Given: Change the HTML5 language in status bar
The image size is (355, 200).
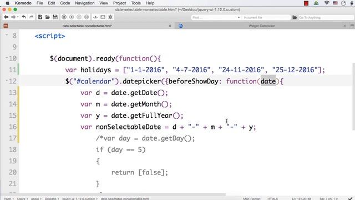Looking at the screenshot, I should tap(272, 199).
